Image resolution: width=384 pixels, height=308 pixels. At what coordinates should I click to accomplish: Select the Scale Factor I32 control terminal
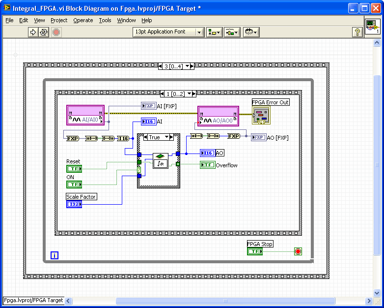pos(74,204)
